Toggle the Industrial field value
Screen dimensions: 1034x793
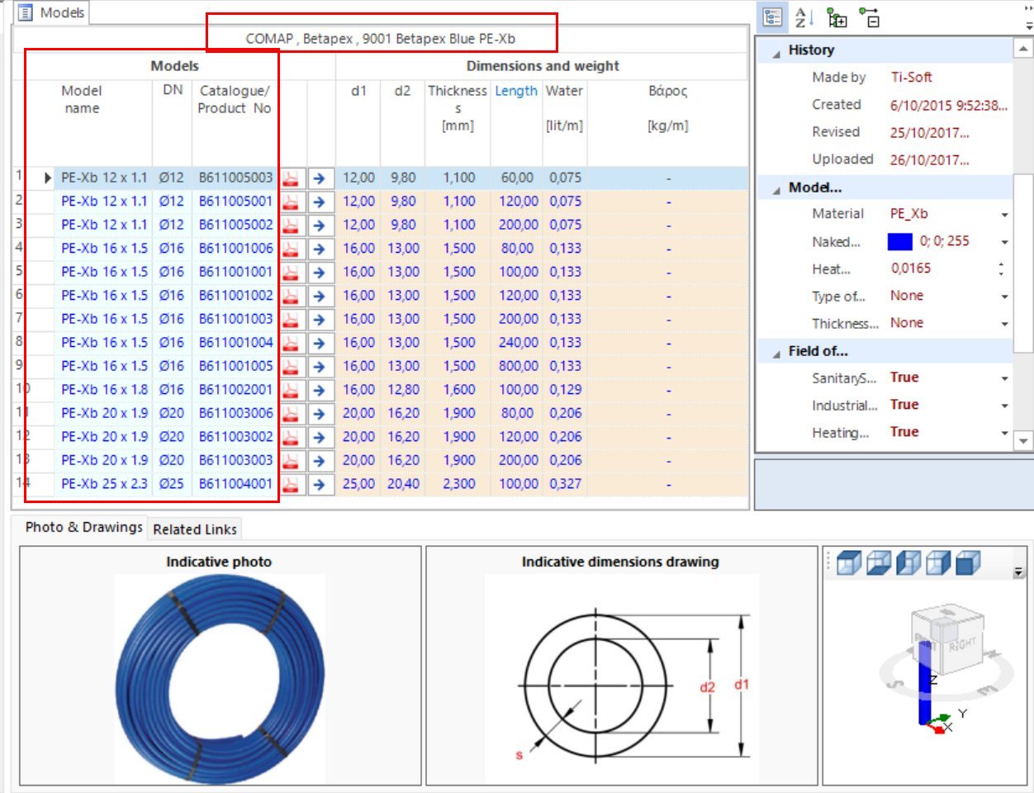click(1003, 405)
